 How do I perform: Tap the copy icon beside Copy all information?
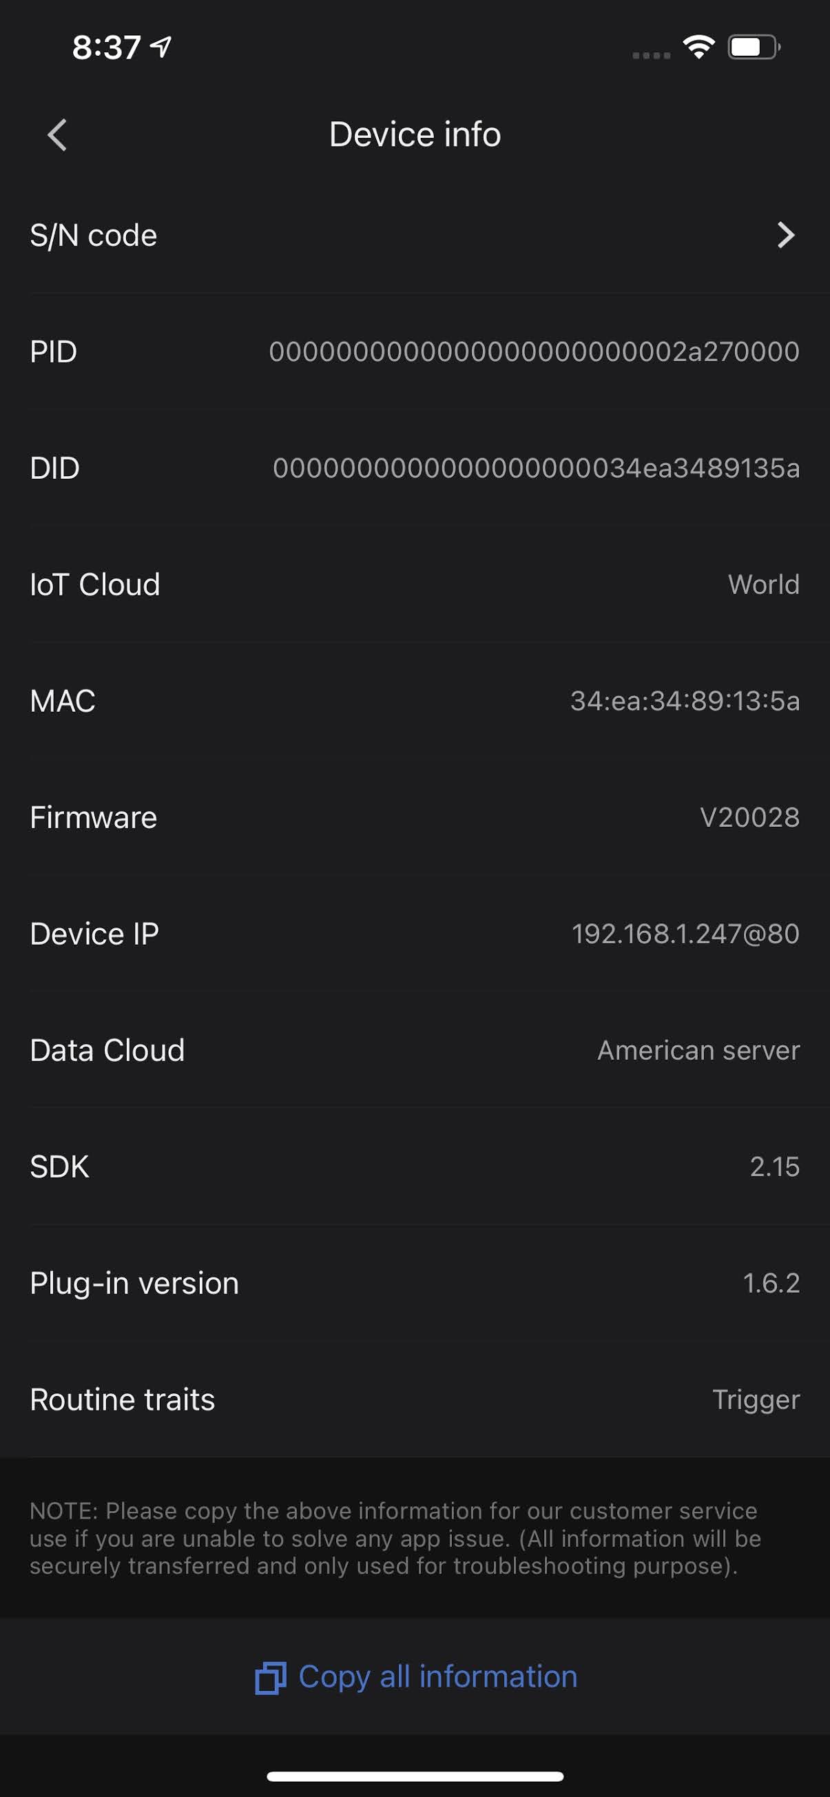click(x=271, y=1678)
